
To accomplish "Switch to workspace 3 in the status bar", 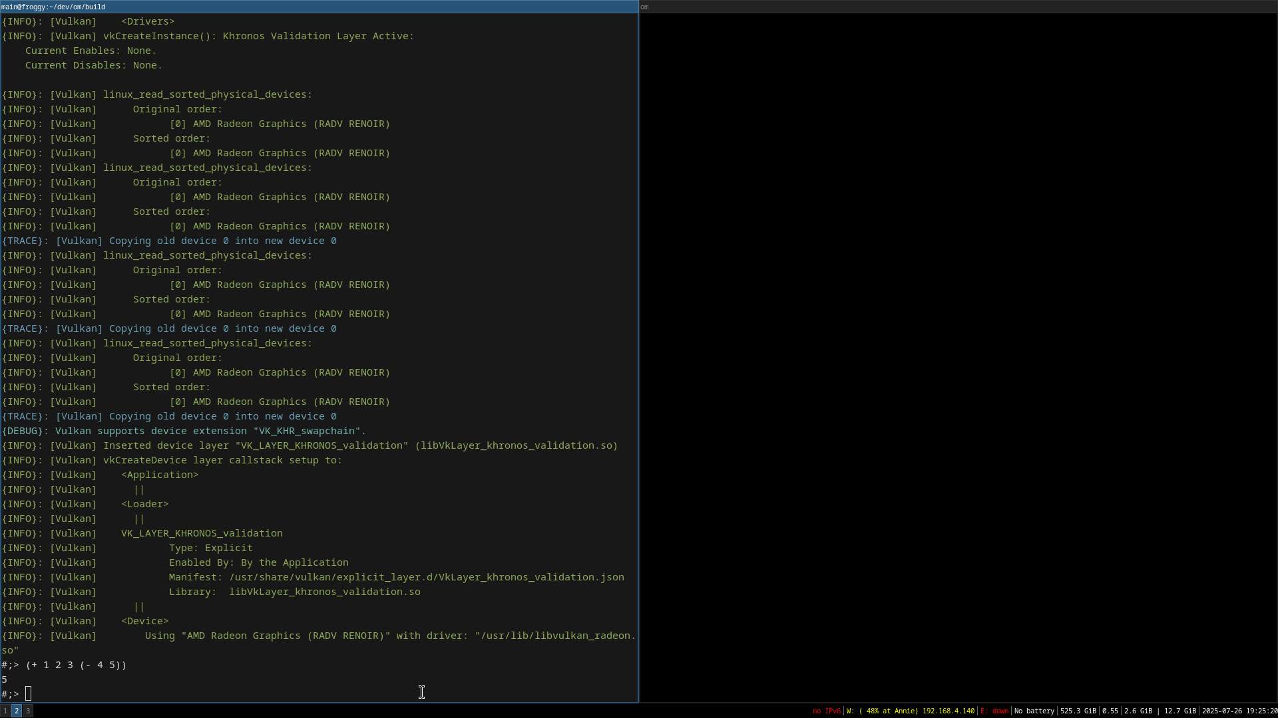I will [28, 711].
